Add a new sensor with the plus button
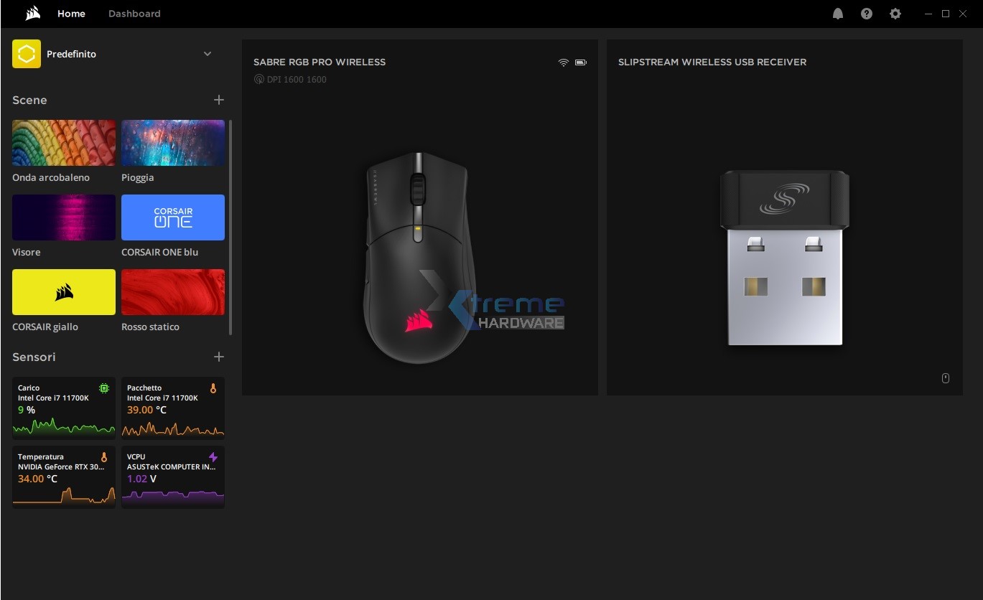Image resolution: width=983 pixels, height=600 pixels. (x=219, y=356)
